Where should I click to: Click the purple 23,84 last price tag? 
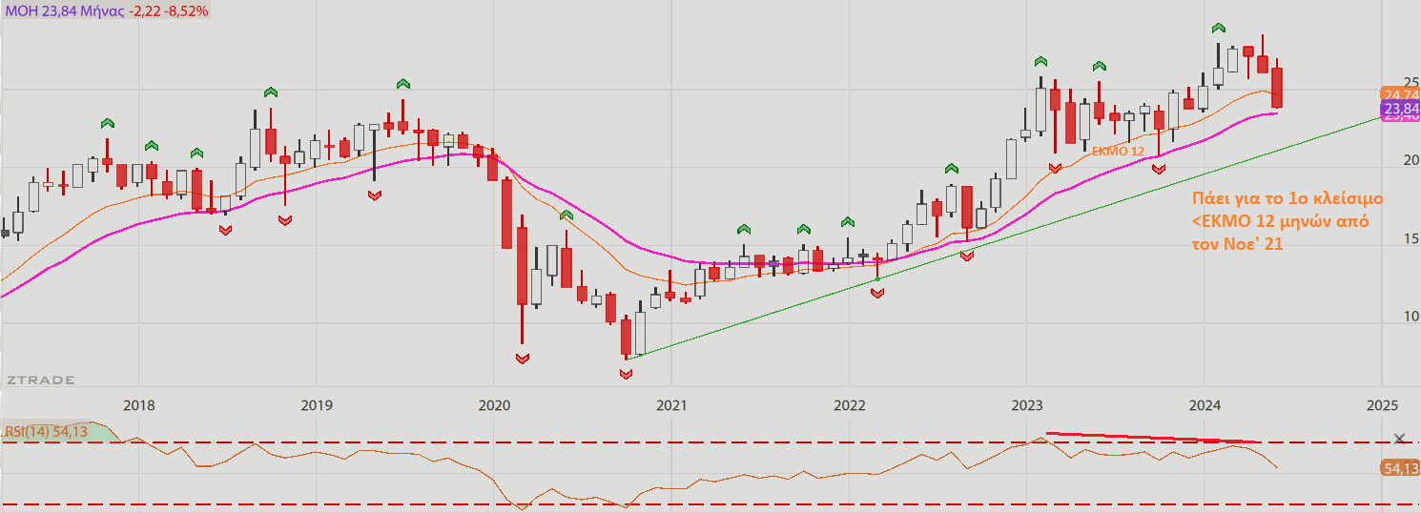1400,110
